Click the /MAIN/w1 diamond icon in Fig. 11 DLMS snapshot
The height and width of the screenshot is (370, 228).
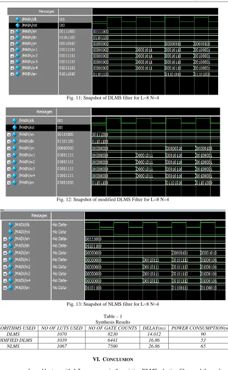[18, 50]
